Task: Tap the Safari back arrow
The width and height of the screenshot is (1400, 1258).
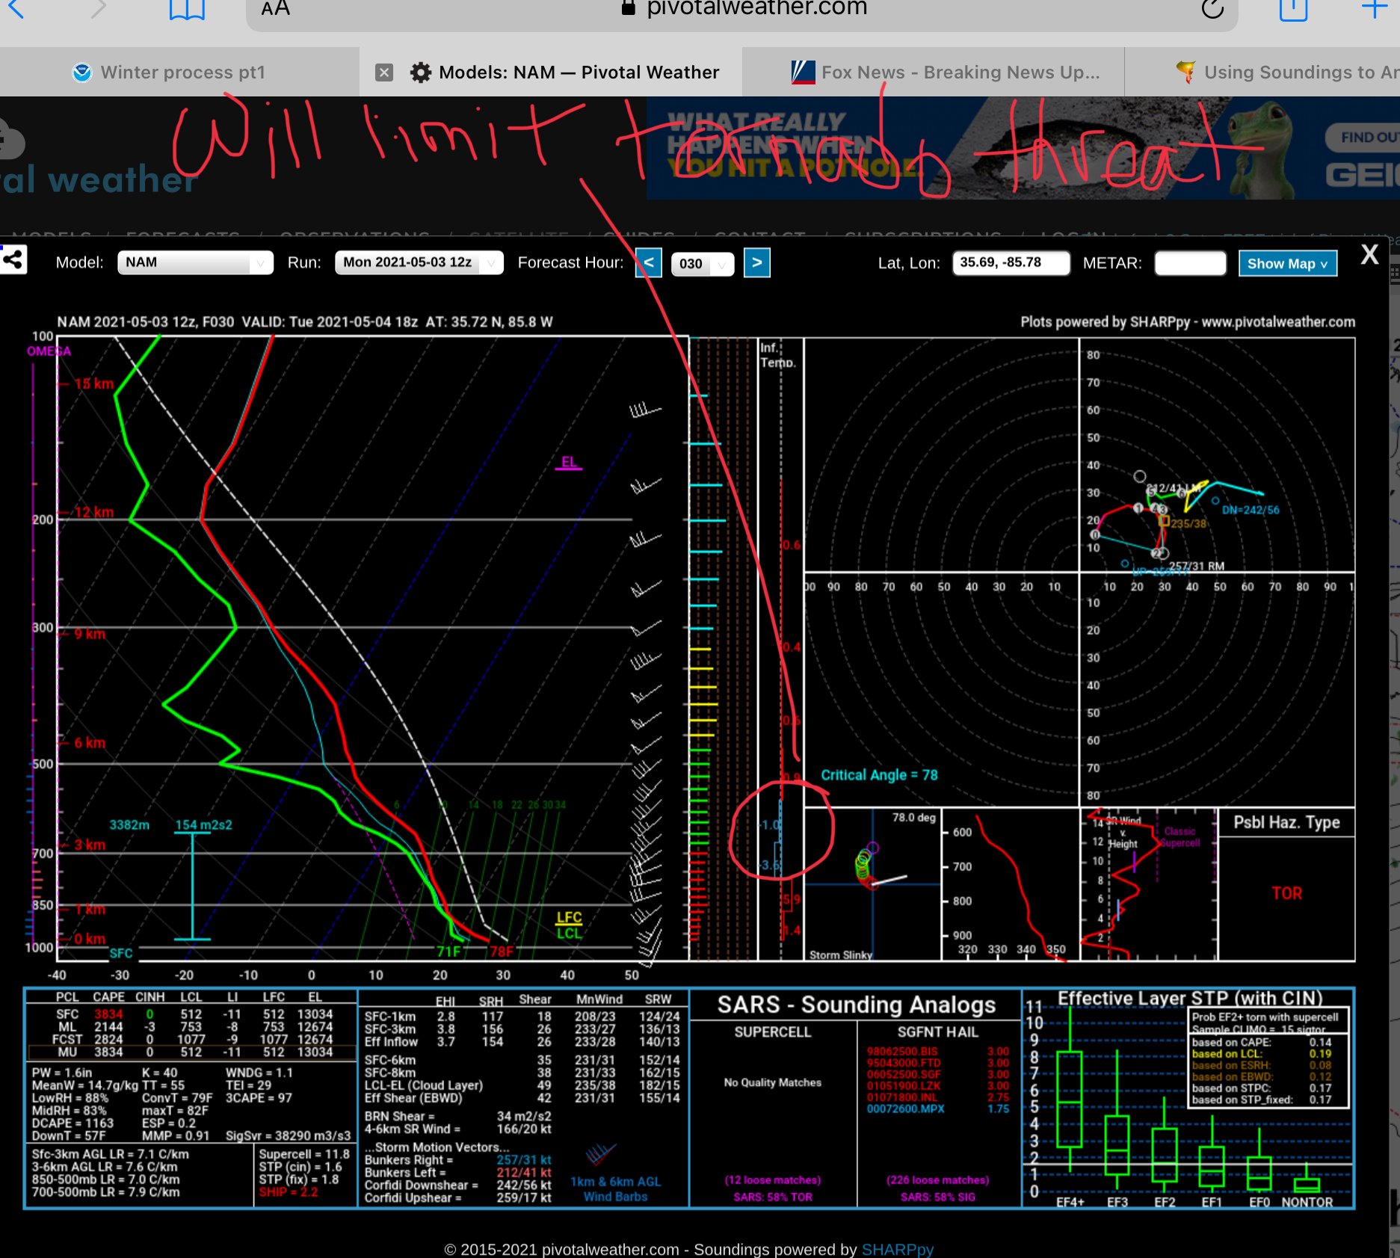Action: [16, 9]
